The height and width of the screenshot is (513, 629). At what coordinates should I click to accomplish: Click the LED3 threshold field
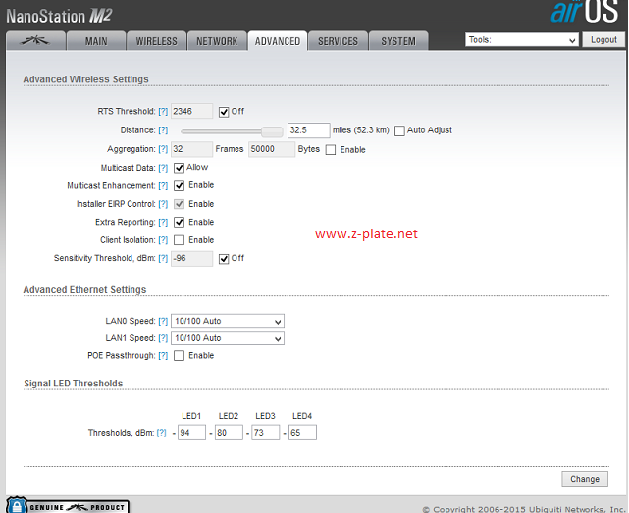pos(266,433)
